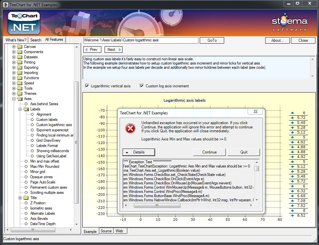Click scroll down arrow of feature tree
The width and height of the screenshot is (319, 245).
(x=77, y=224)
